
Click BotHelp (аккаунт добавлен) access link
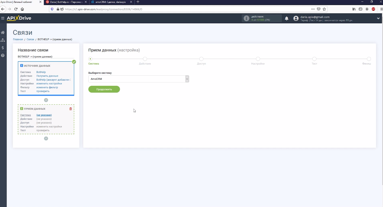point(54,80)
